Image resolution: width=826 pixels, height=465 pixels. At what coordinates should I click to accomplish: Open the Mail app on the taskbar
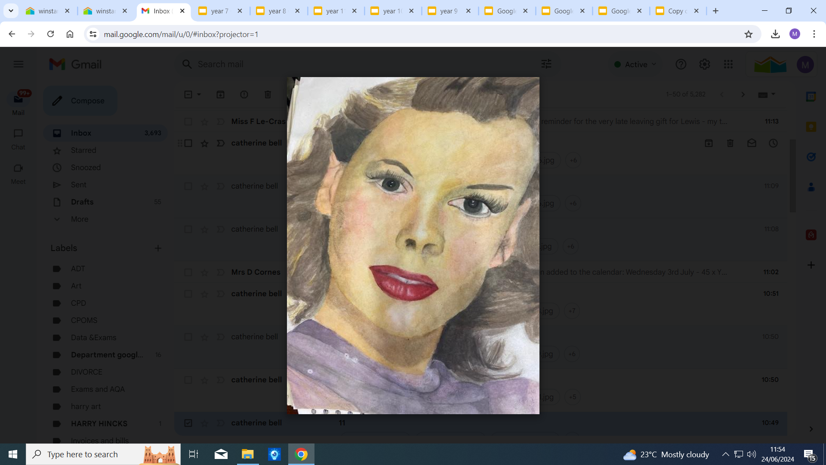(221, 454)
